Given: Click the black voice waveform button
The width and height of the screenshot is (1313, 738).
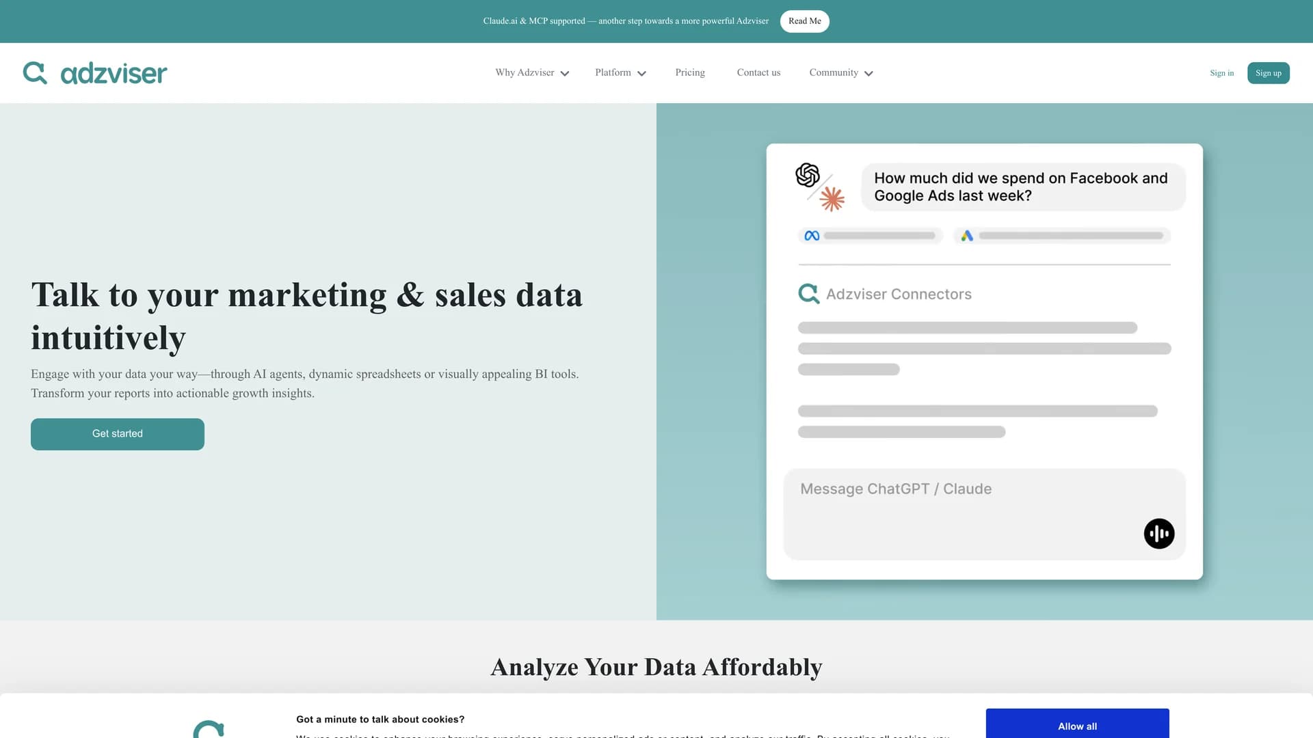Looking at the screenshot, I should (1159, 534).
